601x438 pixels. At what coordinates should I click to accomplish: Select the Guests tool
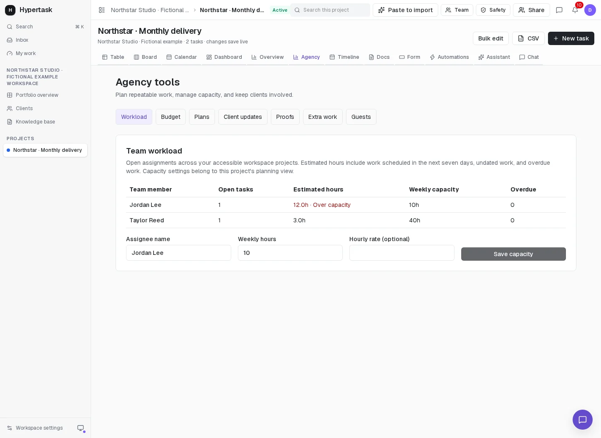(361, 117)
